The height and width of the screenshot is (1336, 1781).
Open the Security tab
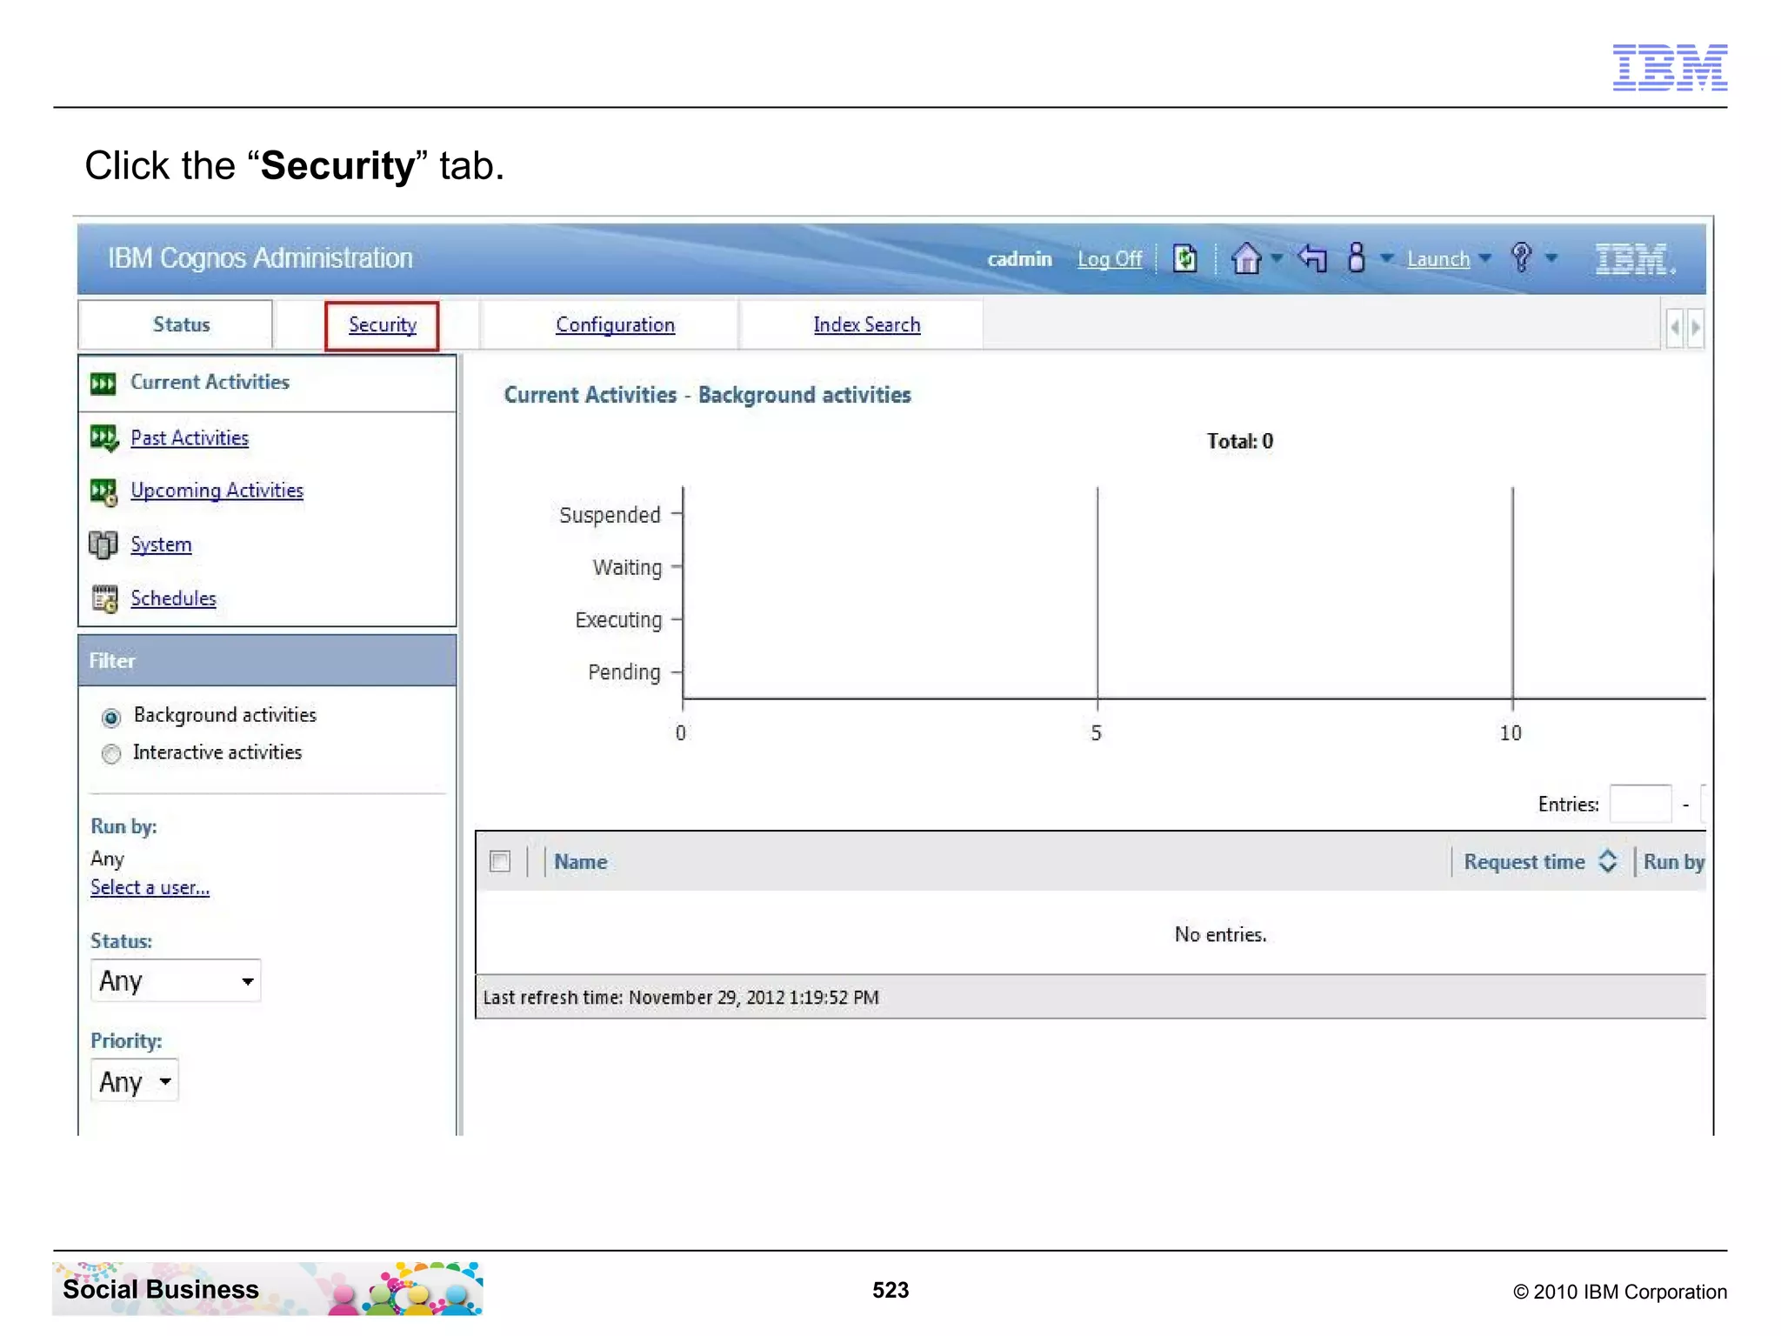[x=382, y=325]
